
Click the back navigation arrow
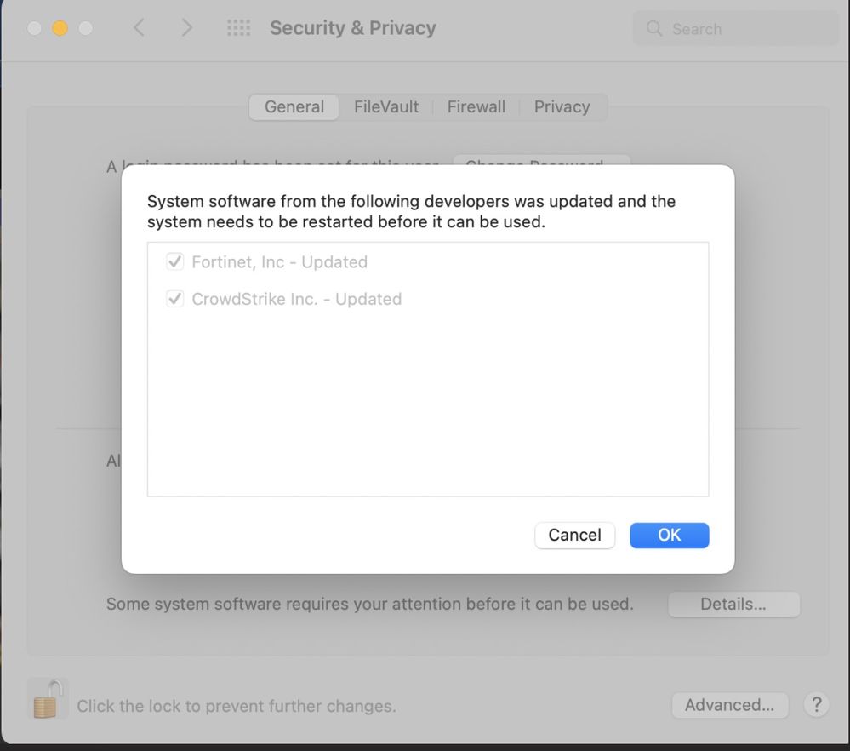140,28
